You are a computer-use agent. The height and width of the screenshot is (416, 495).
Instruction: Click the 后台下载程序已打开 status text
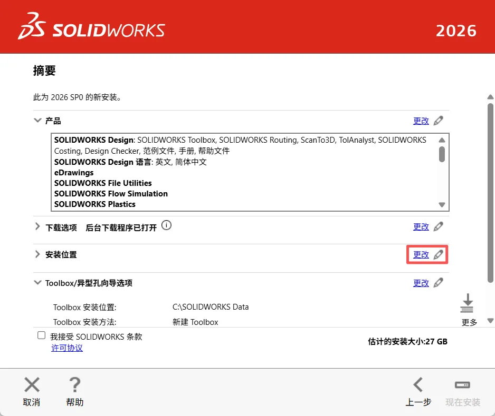pyautogui.click(x=121, y=227)
